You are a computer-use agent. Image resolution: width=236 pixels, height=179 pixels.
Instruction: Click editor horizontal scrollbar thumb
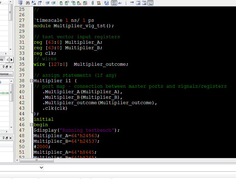click(36, 160)
